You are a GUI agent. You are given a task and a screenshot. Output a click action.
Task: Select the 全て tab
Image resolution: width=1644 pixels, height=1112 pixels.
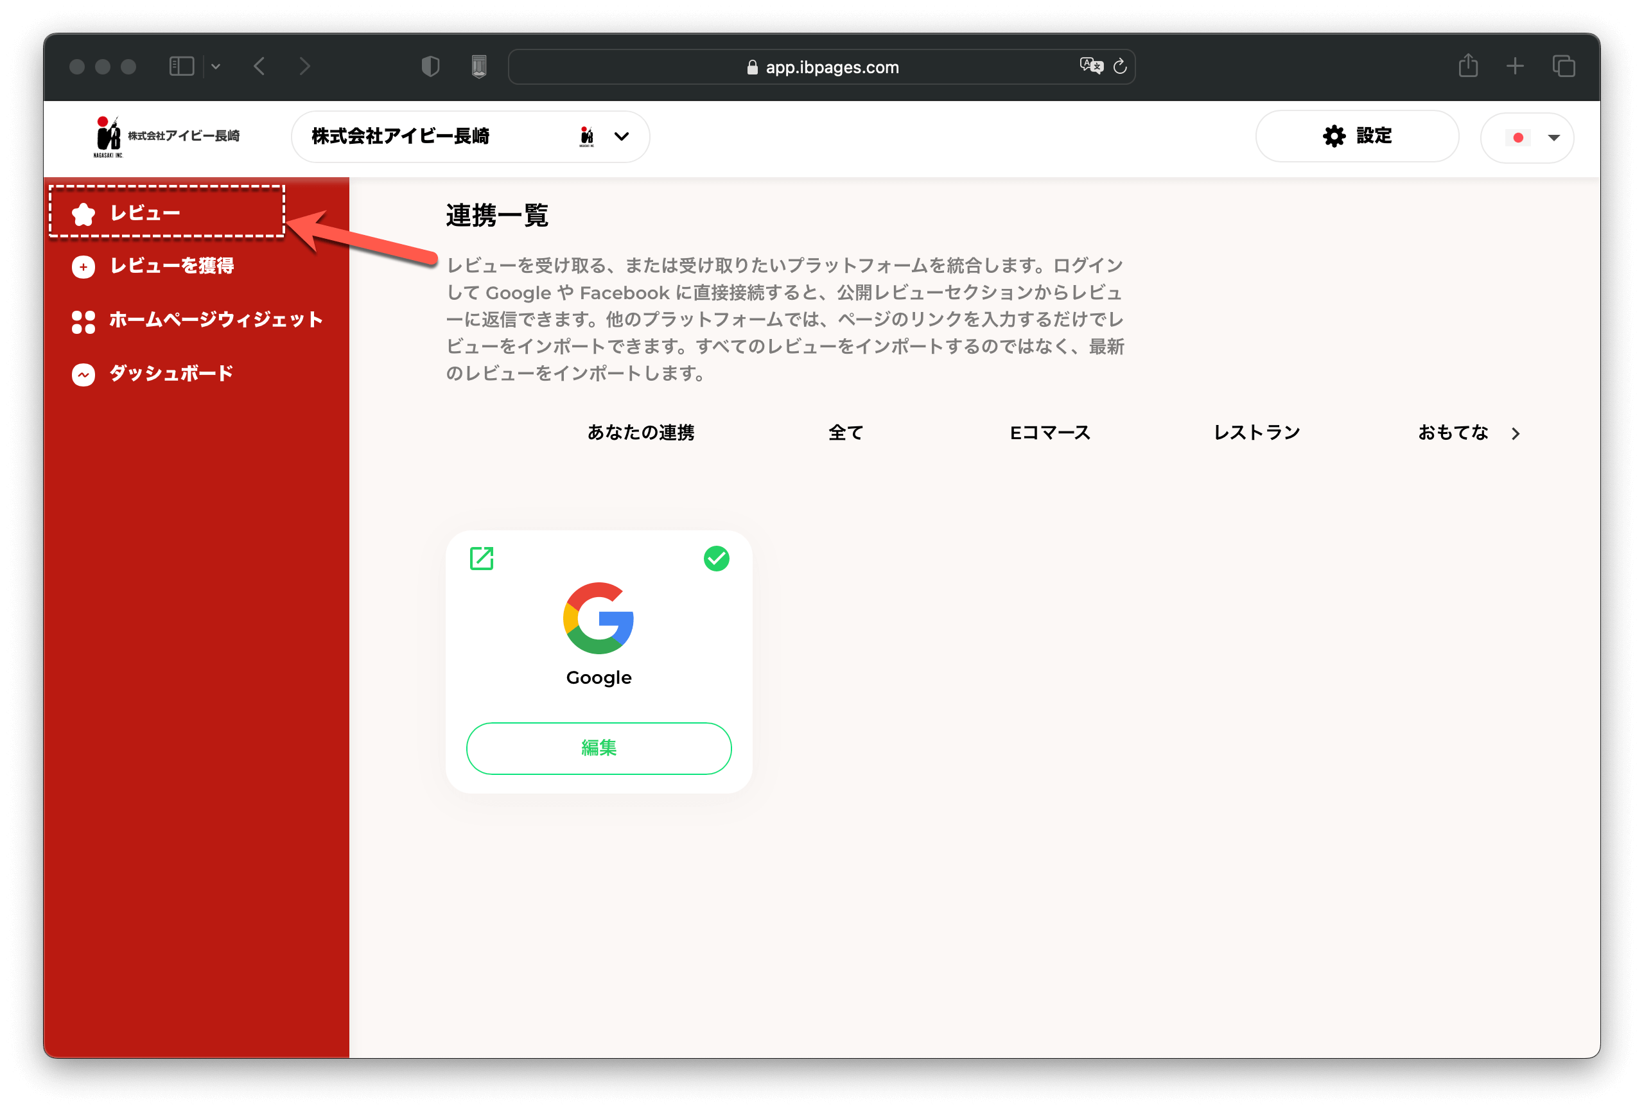[x=846, y=432]
